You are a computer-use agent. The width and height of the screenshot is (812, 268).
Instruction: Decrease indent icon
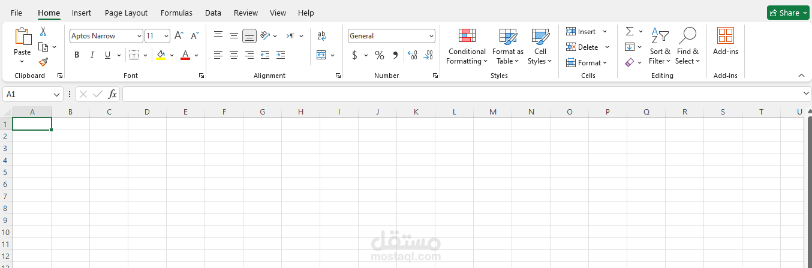tap(265, 55)
